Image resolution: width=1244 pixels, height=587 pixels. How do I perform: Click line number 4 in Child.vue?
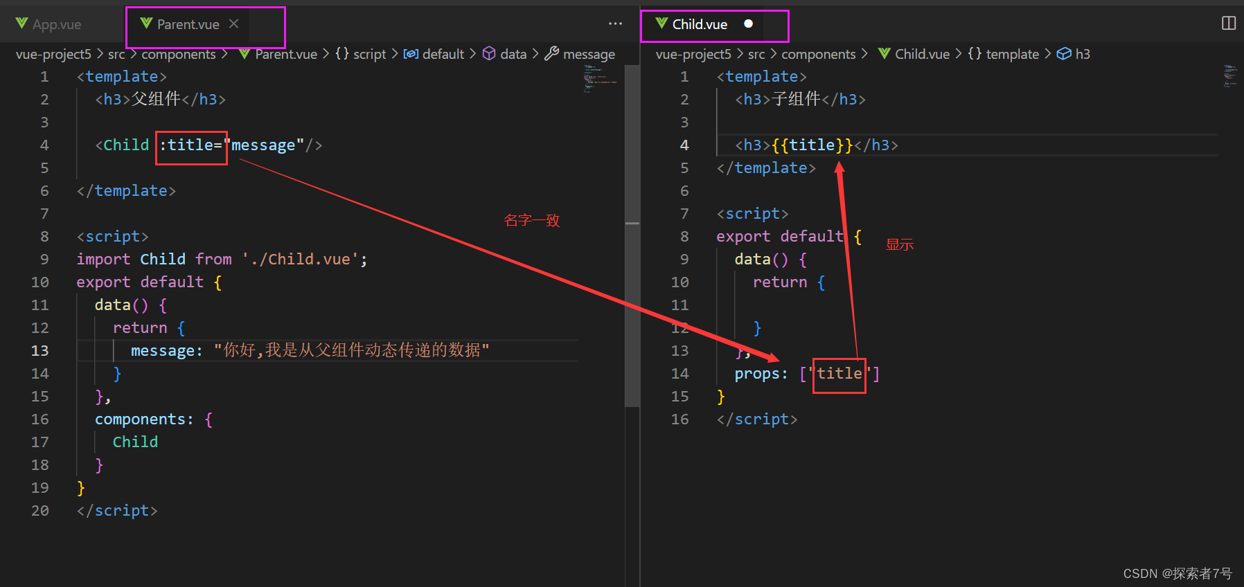click(684, 145)
